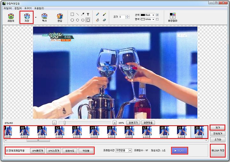The width and height of the screenshot is (230, 162).
Task: Start playback with the PLAY button
Action: 180,151
